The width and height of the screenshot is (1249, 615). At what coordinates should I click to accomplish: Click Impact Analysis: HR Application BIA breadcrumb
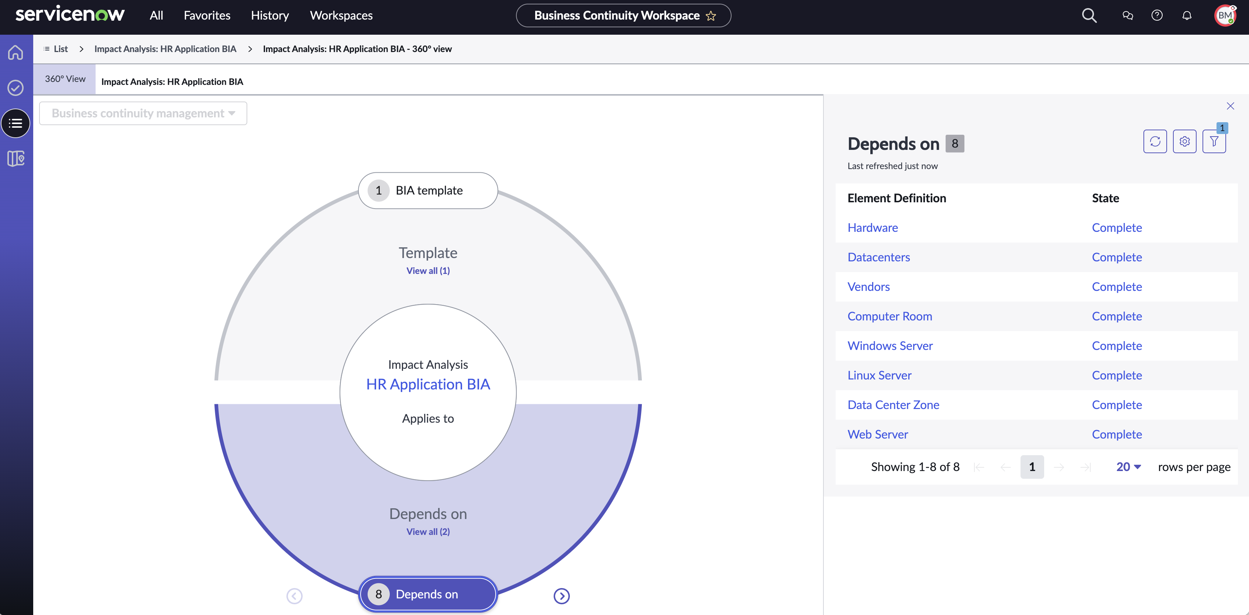click(165, 48)
